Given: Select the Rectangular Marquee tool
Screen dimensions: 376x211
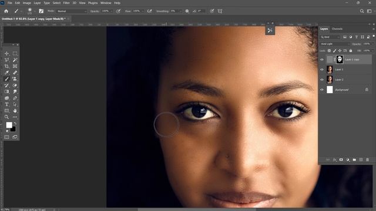Looking at the screenshot, I should (x=15, y=53).
